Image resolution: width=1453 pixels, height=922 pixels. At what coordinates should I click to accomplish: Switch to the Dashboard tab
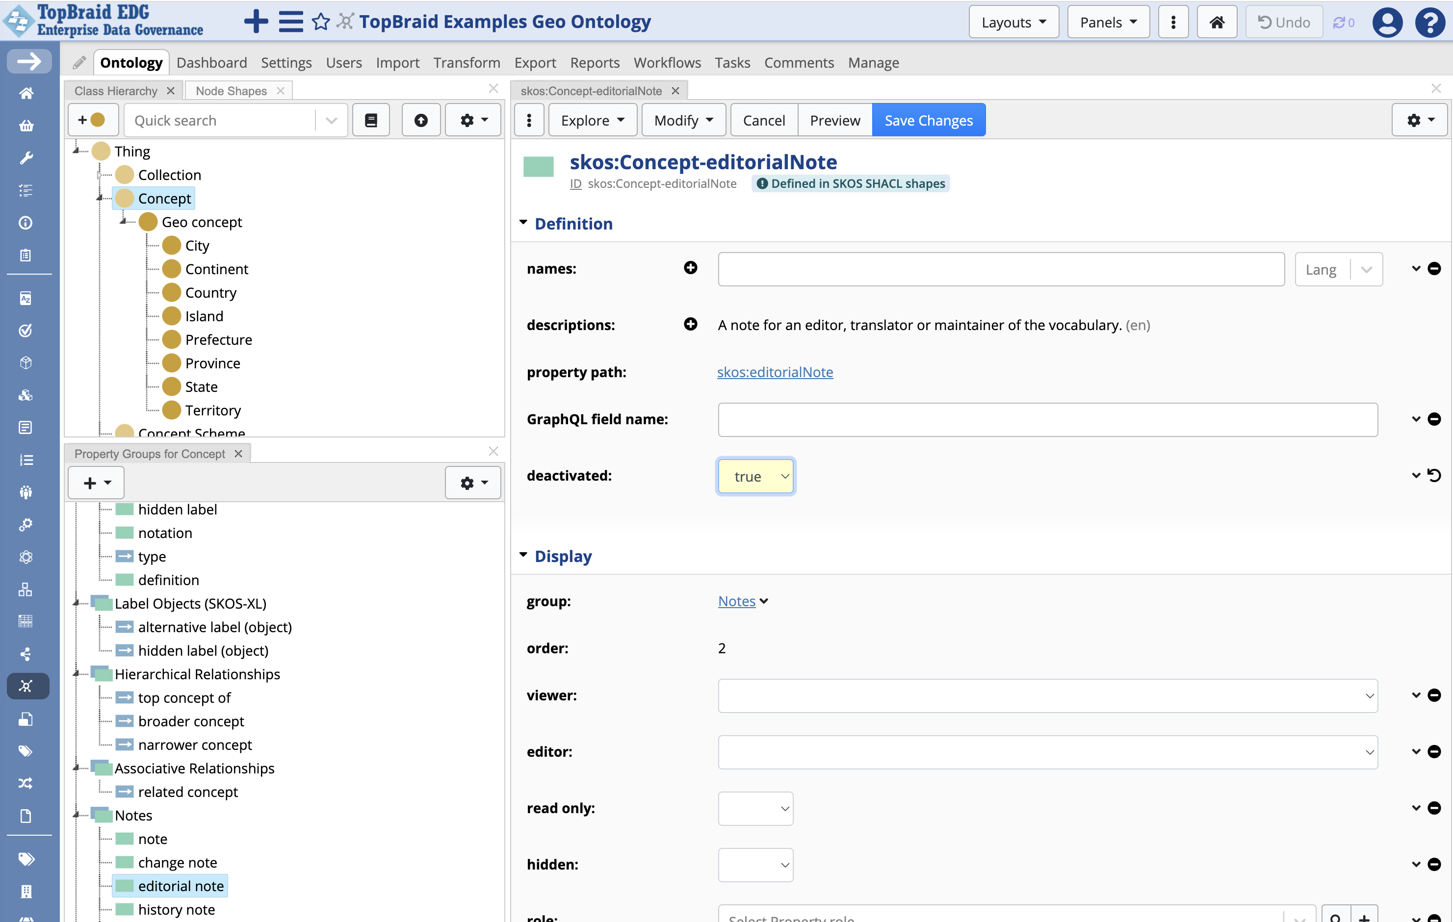point(212,62)
